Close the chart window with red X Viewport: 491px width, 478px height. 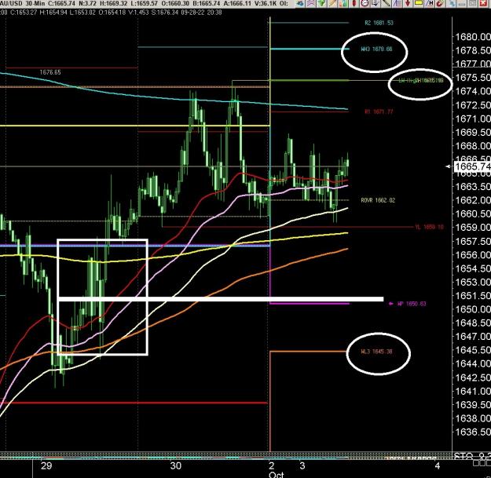[485, 3]
